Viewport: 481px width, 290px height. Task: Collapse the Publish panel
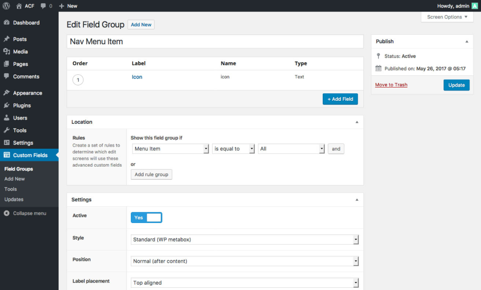(x=466, y=41)
